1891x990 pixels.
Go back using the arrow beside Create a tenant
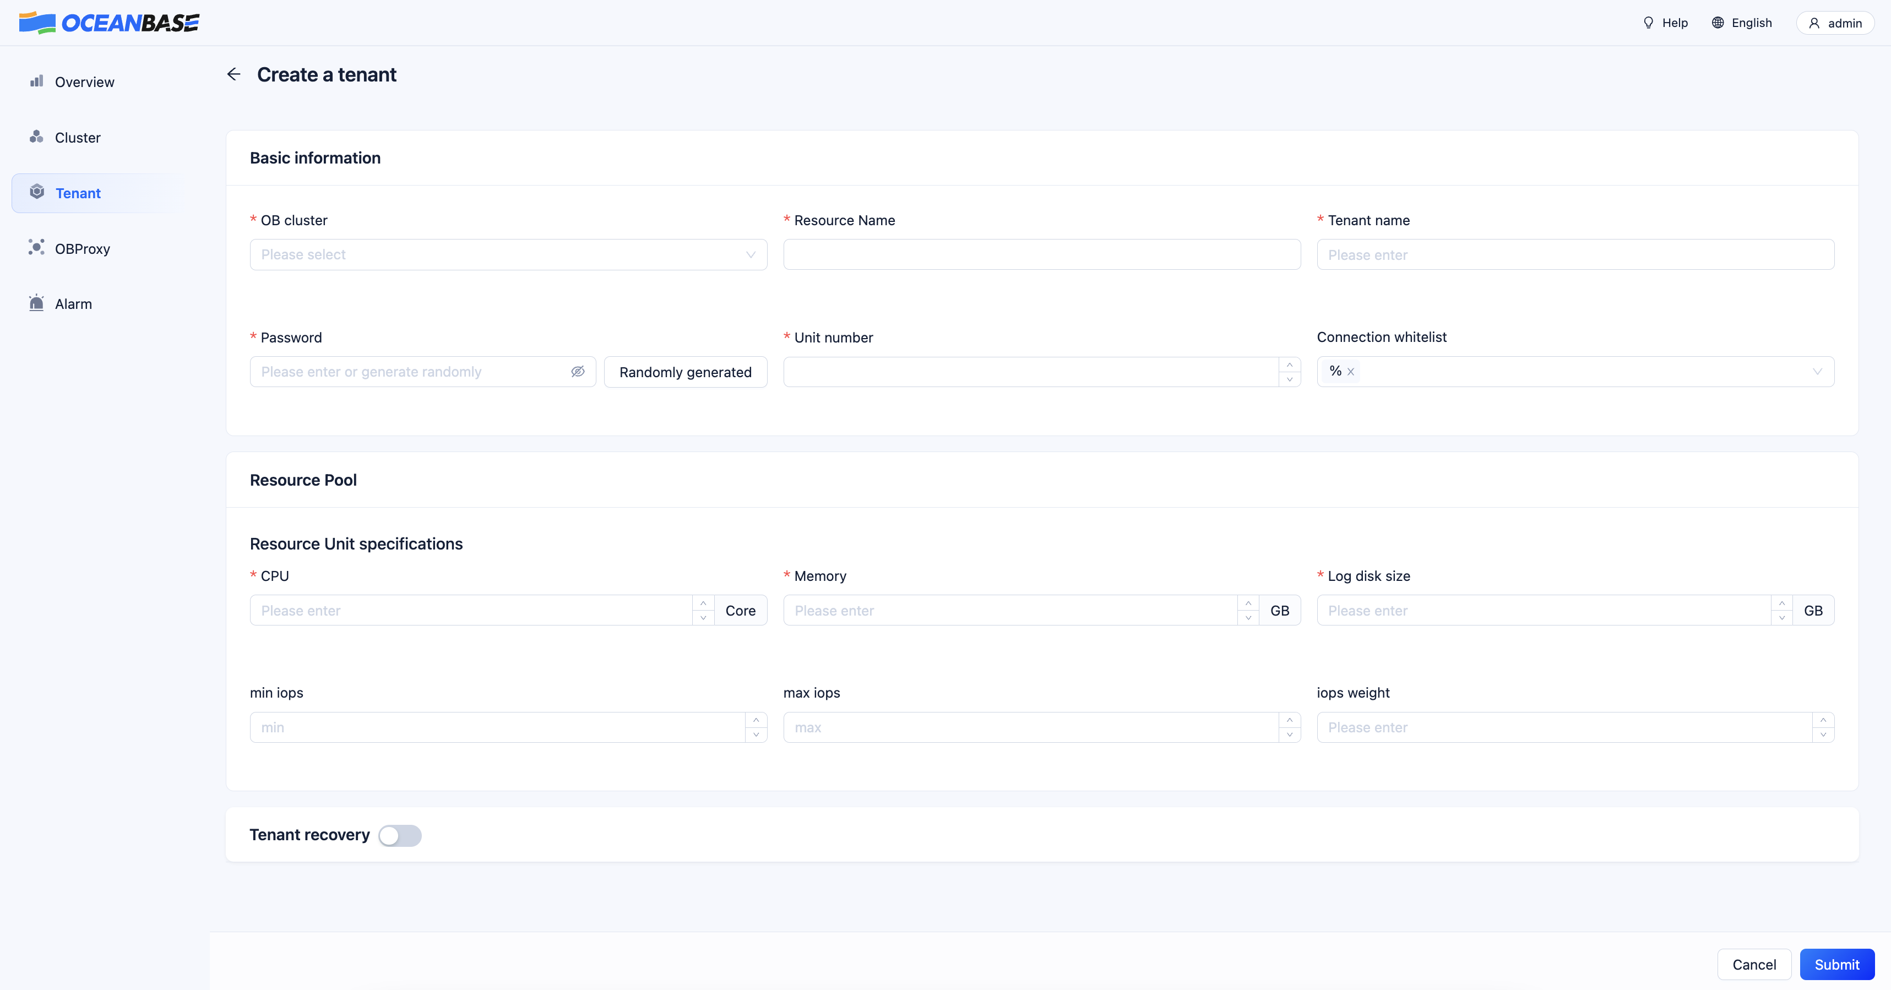coord(233,74)
